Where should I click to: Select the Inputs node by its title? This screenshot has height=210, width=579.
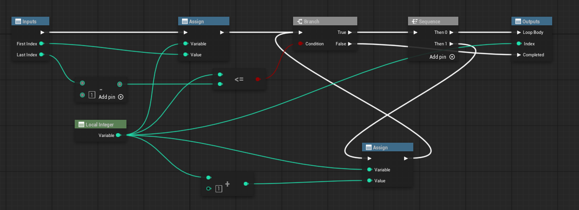point(29,21)
